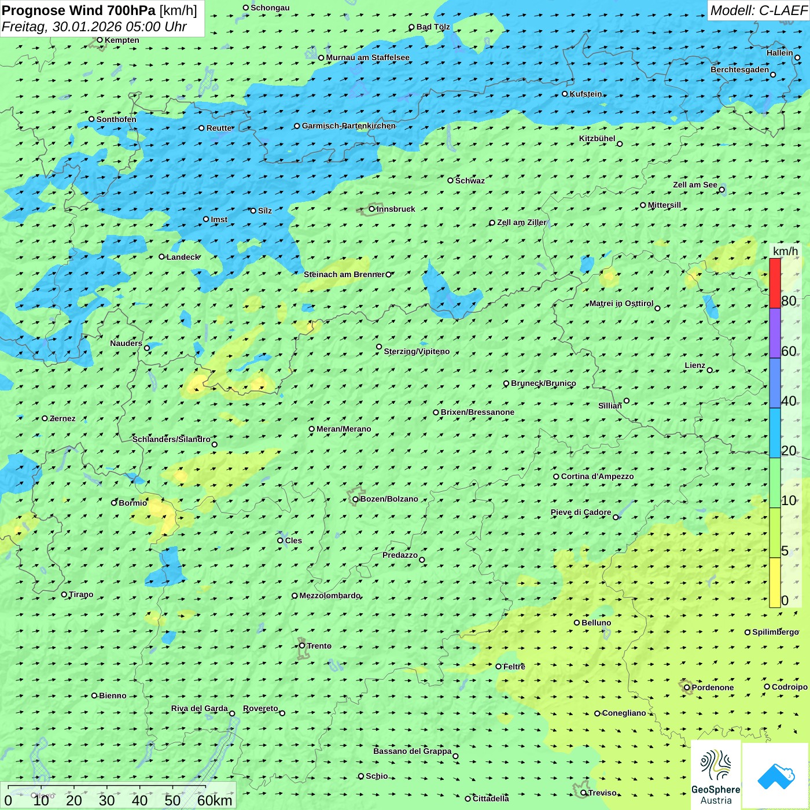This screenshot has height=810, width=810.
Task: Click the GeoSphere Austria logo
Action: 716,775
